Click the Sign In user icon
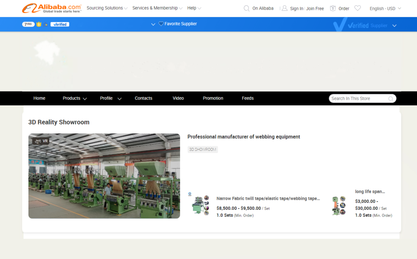 click(x=284, y=8)
